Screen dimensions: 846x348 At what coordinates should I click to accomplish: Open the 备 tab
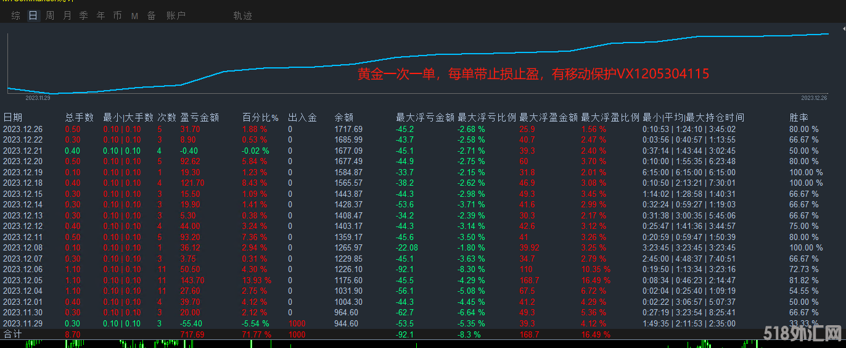[x=152, y=16]
